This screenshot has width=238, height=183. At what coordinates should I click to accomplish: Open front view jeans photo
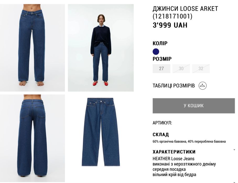coord(32,48)
